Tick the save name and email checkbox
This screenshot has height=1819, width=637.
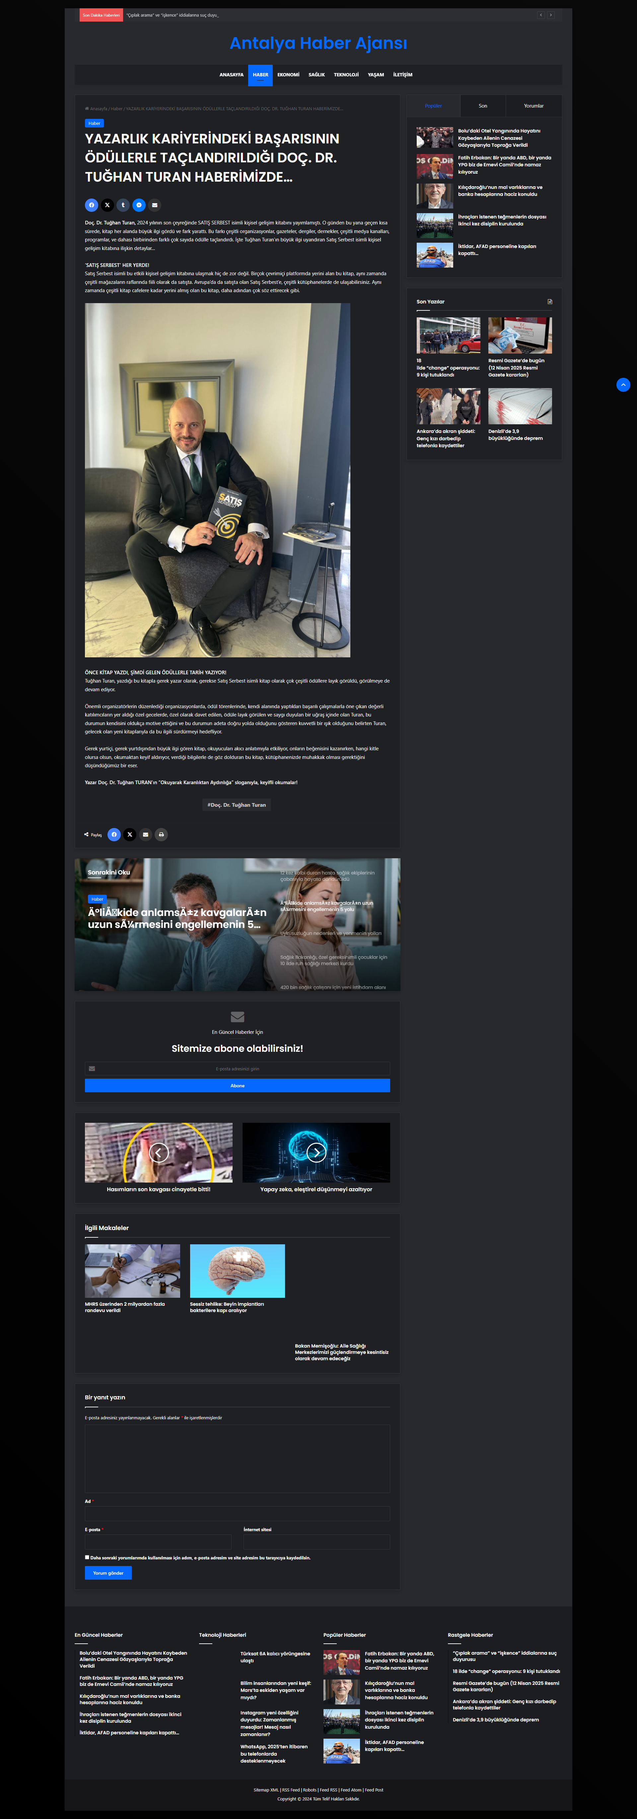pyautogui.click(x=88, y=1557)
